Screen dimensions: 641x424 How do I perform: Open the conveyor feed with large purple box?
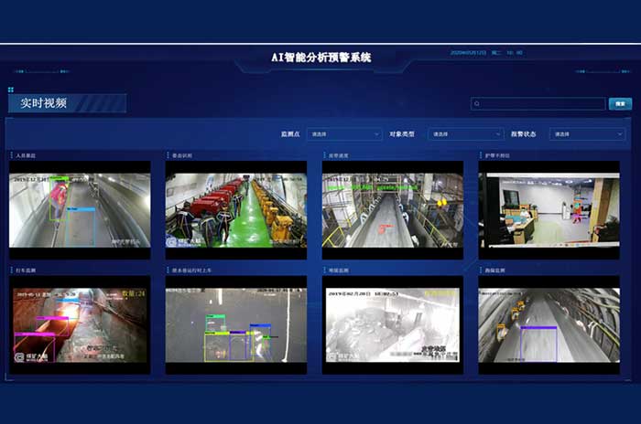tap(549, 325)
